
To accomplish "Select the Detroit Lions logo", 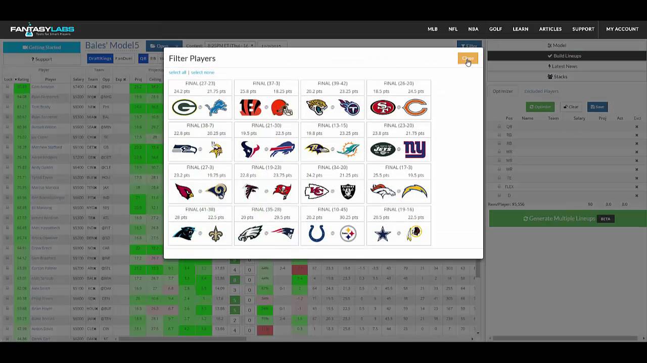I will coord(216,107).
